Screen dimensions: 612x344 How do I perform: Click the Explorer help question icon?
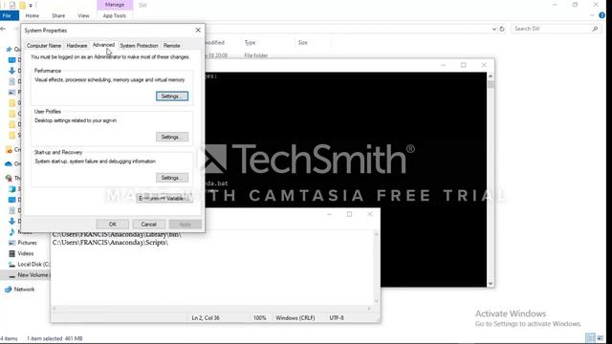(x=602, y=15)
